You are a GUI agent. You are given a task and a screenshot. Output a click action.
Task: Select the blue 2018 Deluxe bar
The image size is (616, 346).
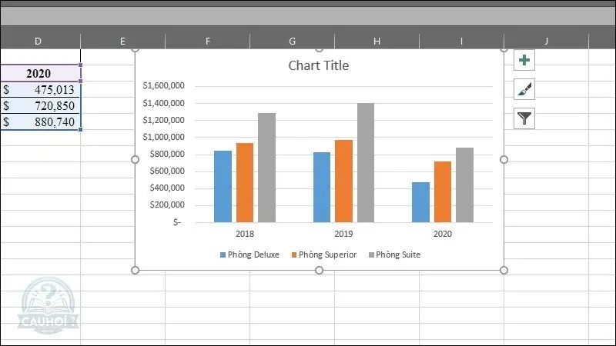tap(223, 186)
